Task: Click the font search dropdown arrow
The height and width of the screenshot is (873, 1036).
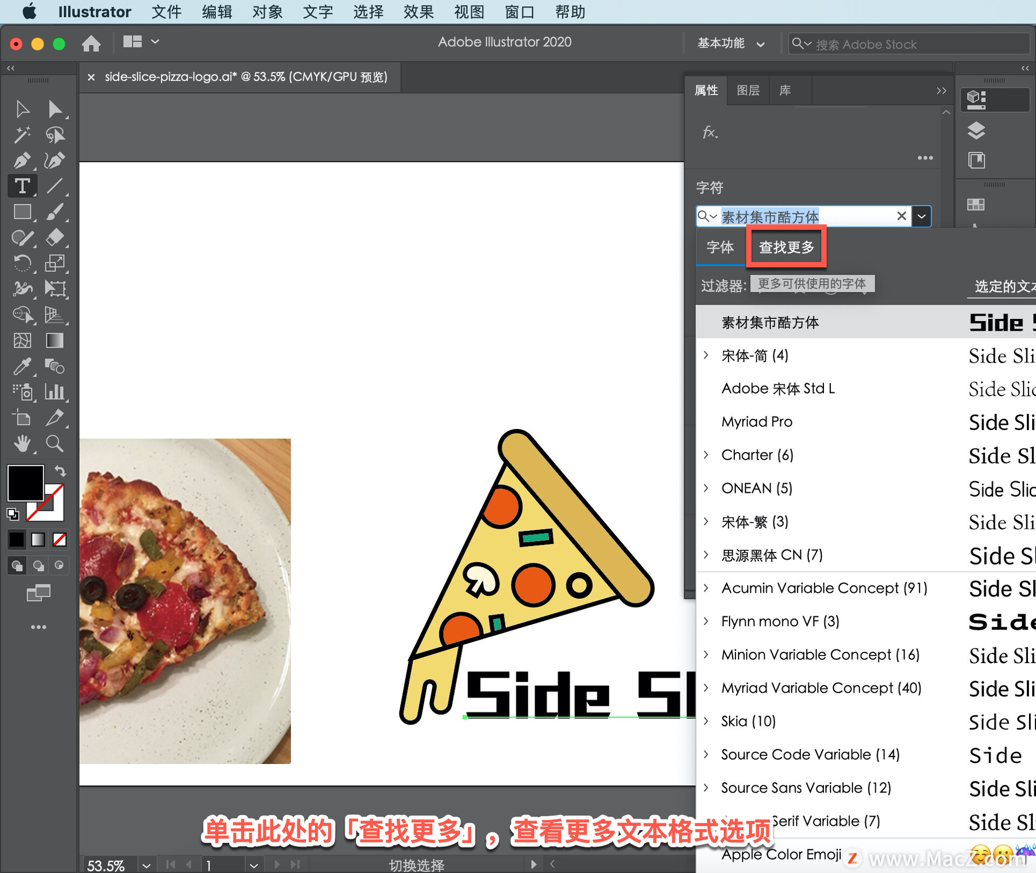Action: (924, 216)
